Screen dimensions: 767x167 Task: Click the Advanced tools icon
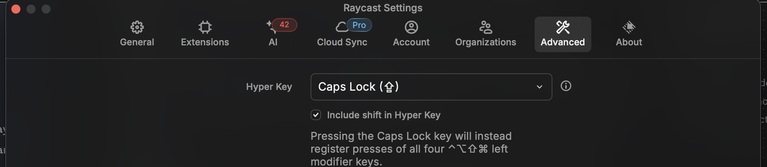(x=563, y=27)
